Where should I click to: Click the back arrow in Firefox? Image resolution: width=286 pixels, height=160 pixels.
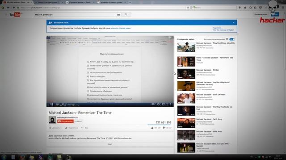14,8
